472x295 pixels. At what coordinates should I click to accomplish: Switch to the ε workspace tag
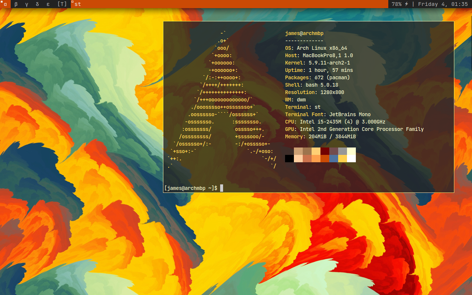(48, 4)
